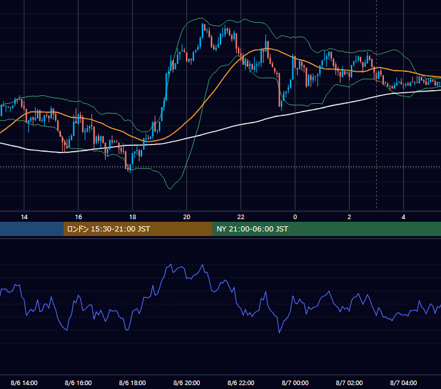Click the '8/6 20:00' label on indicator axis
Image resolution: width=441 pixels, height=389 pixels.
click(187, 383)
